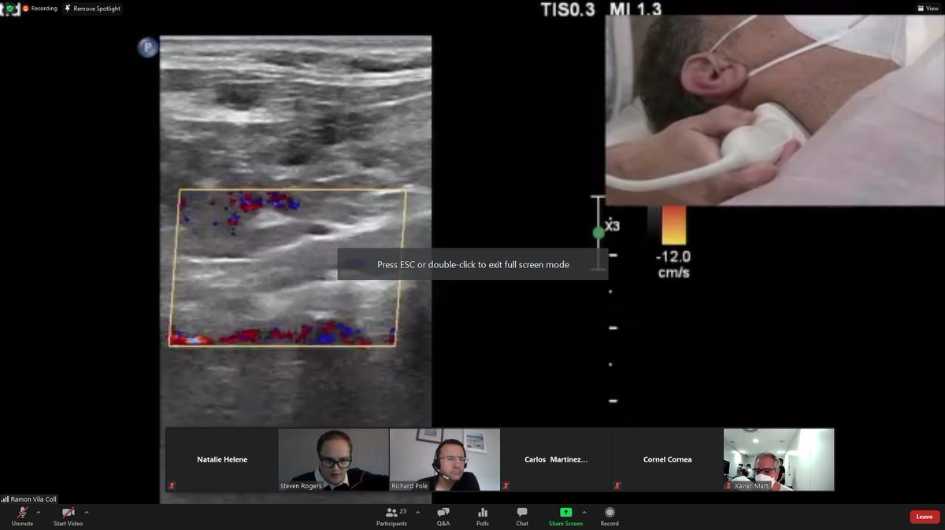Select Richard Pole's video thumbnail
945x530 pixels.
[x=445, y=460]
